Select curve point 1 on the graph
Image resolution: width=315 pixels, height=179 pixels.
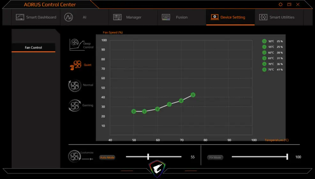click(144, 111)
